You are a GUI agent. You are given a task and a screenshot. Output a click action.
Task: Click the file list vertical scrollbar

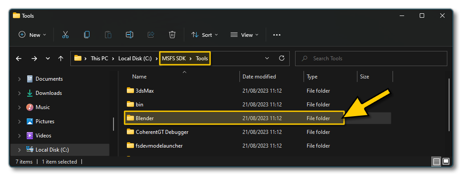point(449,105)
